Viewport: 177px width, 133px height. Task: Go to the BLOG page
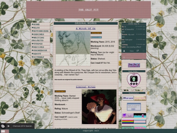click(x=40, y=28)
